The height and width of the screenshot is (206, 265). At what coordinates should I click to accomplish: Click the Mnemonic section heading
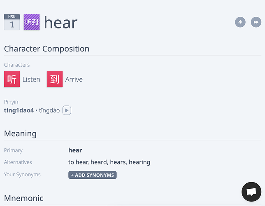pyautogui.click(x=24, y=198)
